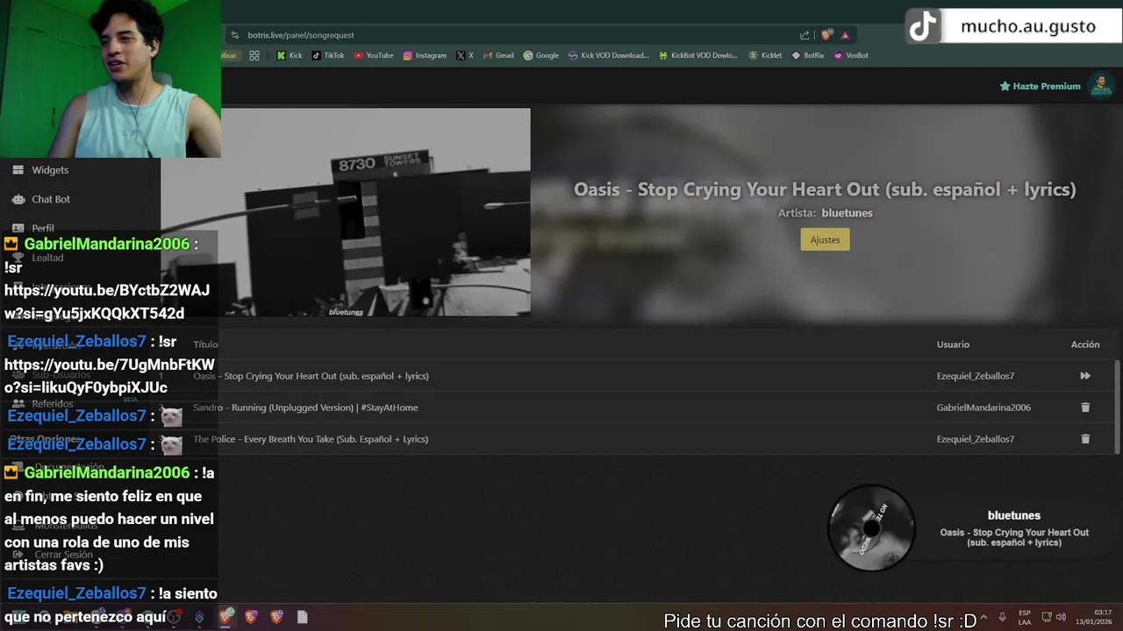Delete The Police - Every Breath You Take request
Image resolution: width=1123 pixels, height=631 pixels.
point(1085,439)
